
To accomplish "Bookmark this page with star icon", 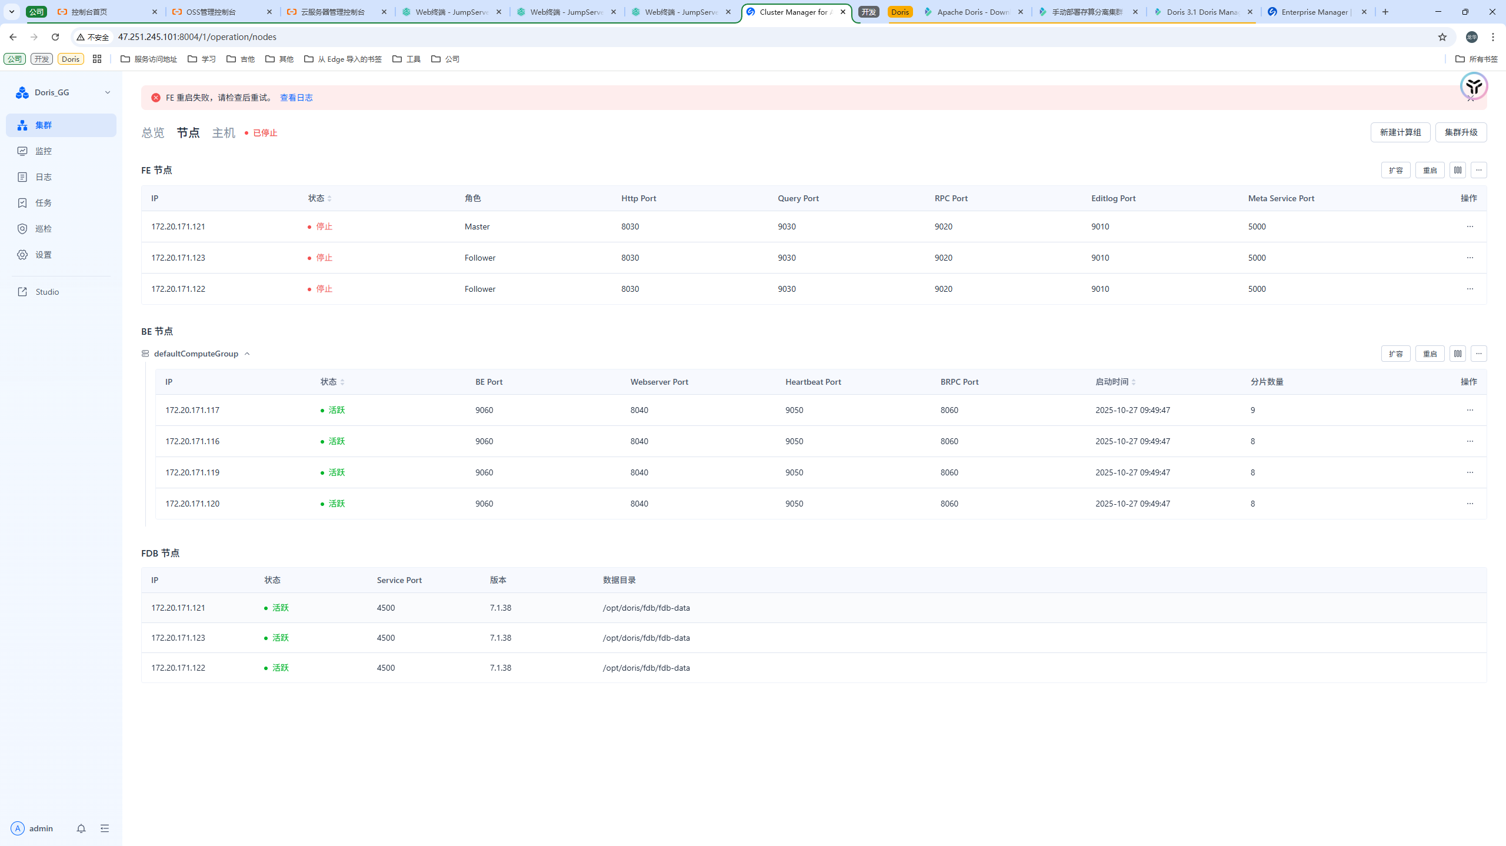I will pyautogui.click(x=1442, y=37).
